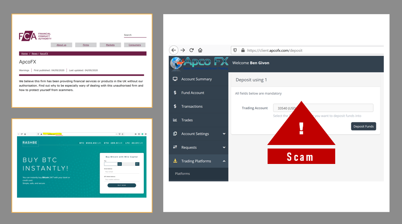Click the padlock icon in Rashbe address bar
This screenshot has width=402, height=224.
[41, 134]
